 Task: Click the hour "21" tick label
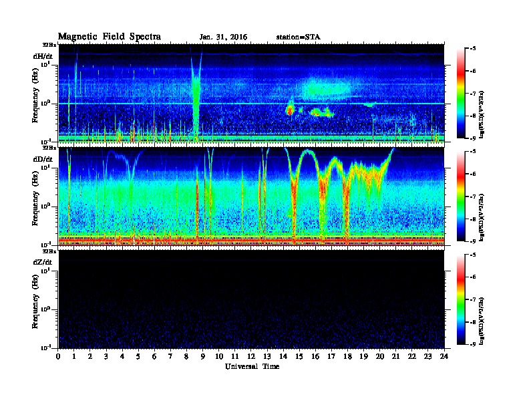point(395,357)
